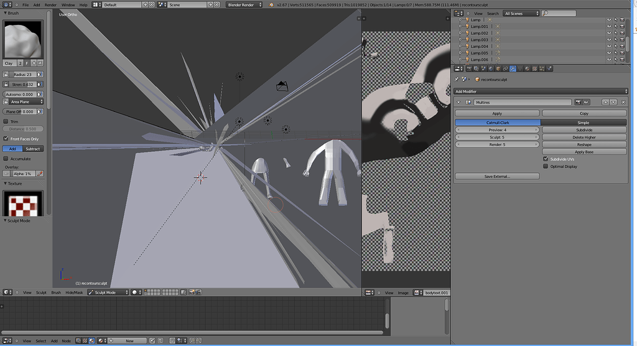Open the Render Layers properties tab icon
The height and width of the screenshot is (346, 637).
click(x=476, y=68)
